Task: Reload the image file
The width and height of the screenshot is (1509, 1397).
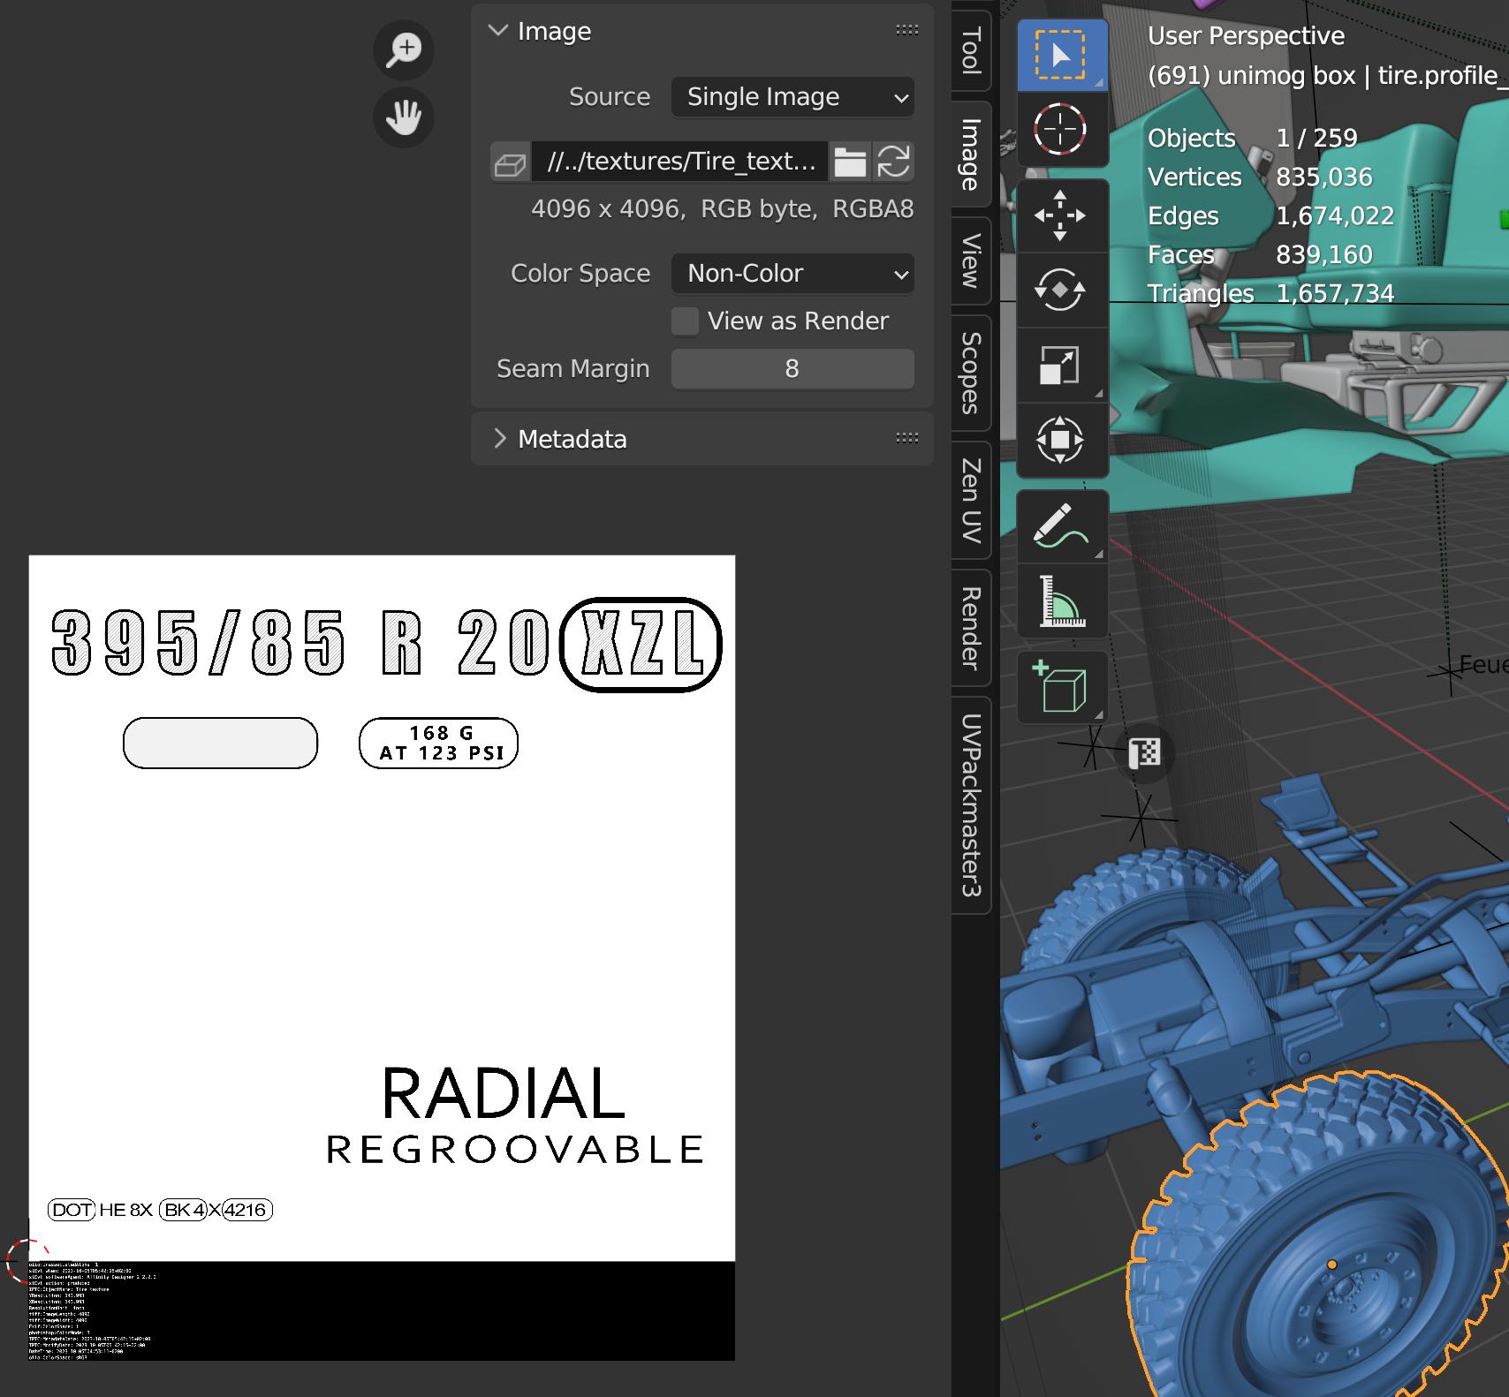Action: point(894,162)
